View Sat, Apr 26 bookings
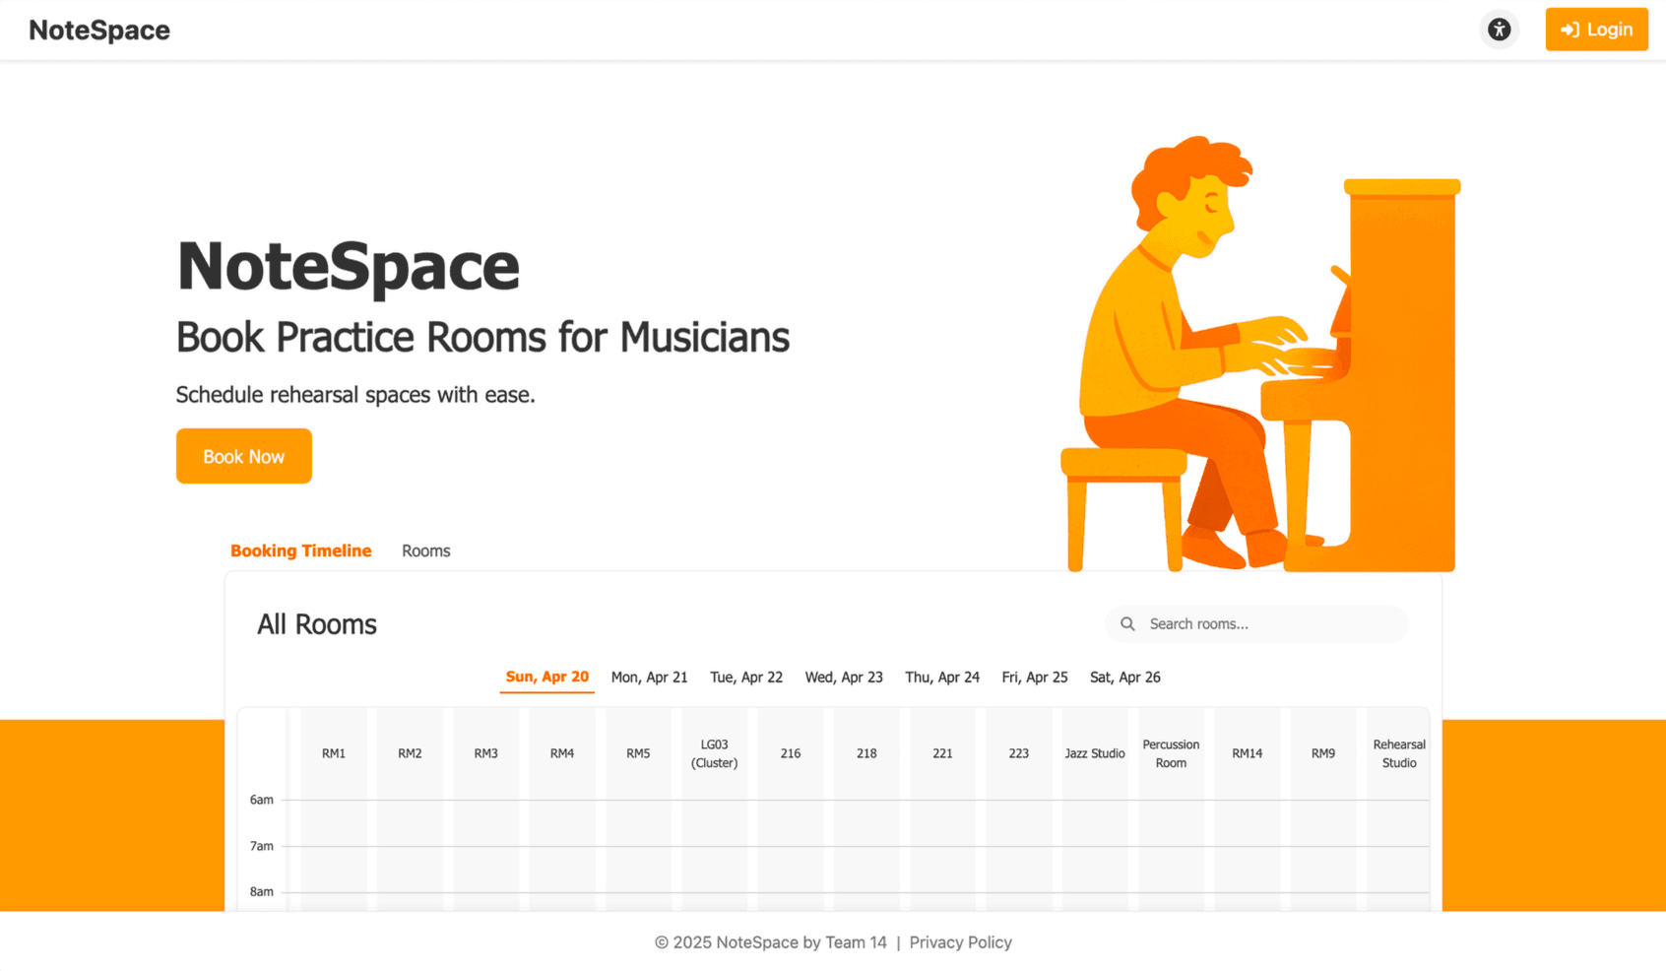The height and width of the screenshot is (971, 1666). 1124,678
